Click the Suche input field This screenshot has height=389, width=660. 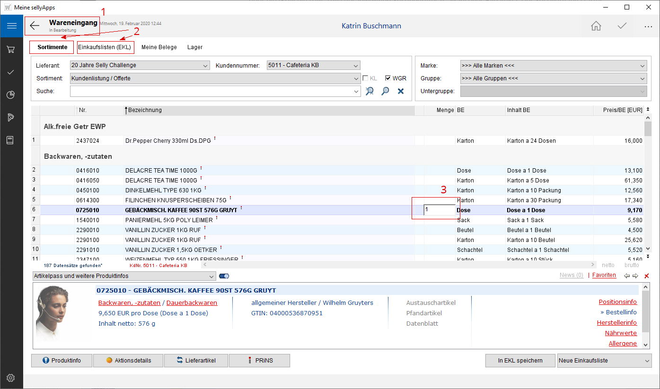pyautogui.click(x=212, y=91)
